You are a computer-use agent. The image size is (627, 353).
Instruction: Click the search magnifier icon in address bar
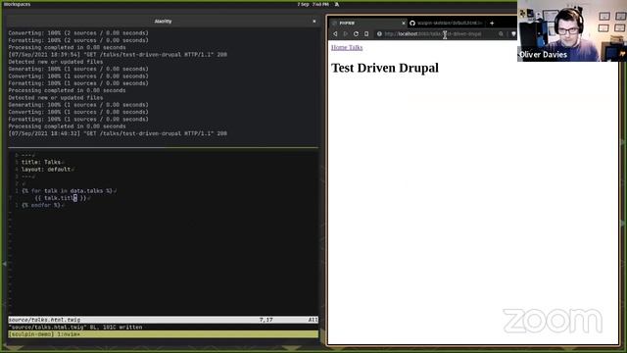pyautogui.click(x=501, y=34)
